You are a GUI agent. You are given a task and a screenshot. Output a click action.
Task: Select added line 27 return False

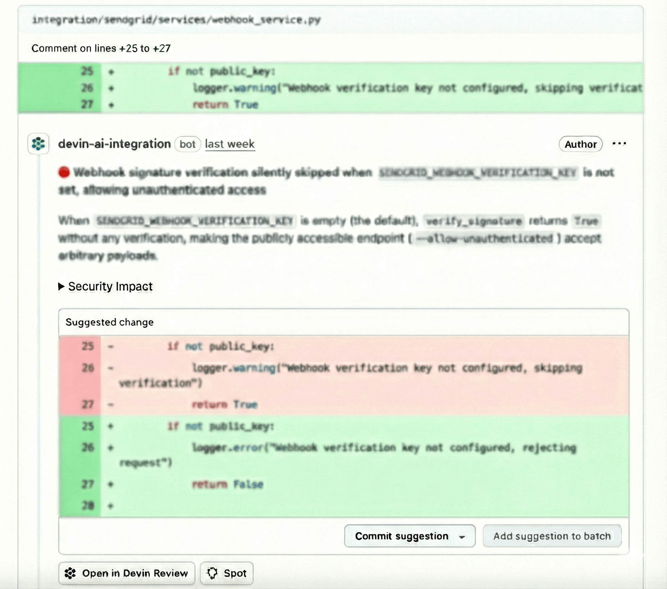tap(227, 484)
